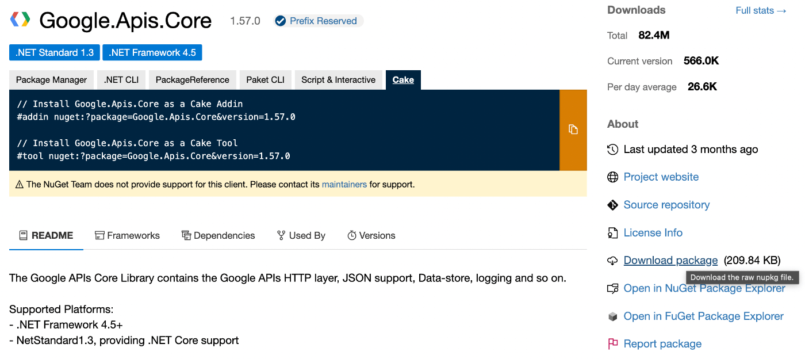Click the total downloads value 82.4M
Screen dimensions: 805x359
point(654,35)
